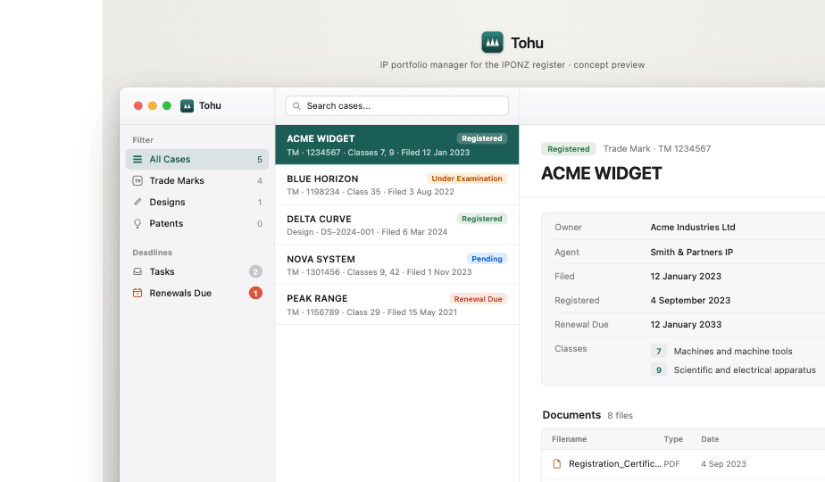
Task: Click the ACME WIDGET detail heading
Action: tap(602, 173)
